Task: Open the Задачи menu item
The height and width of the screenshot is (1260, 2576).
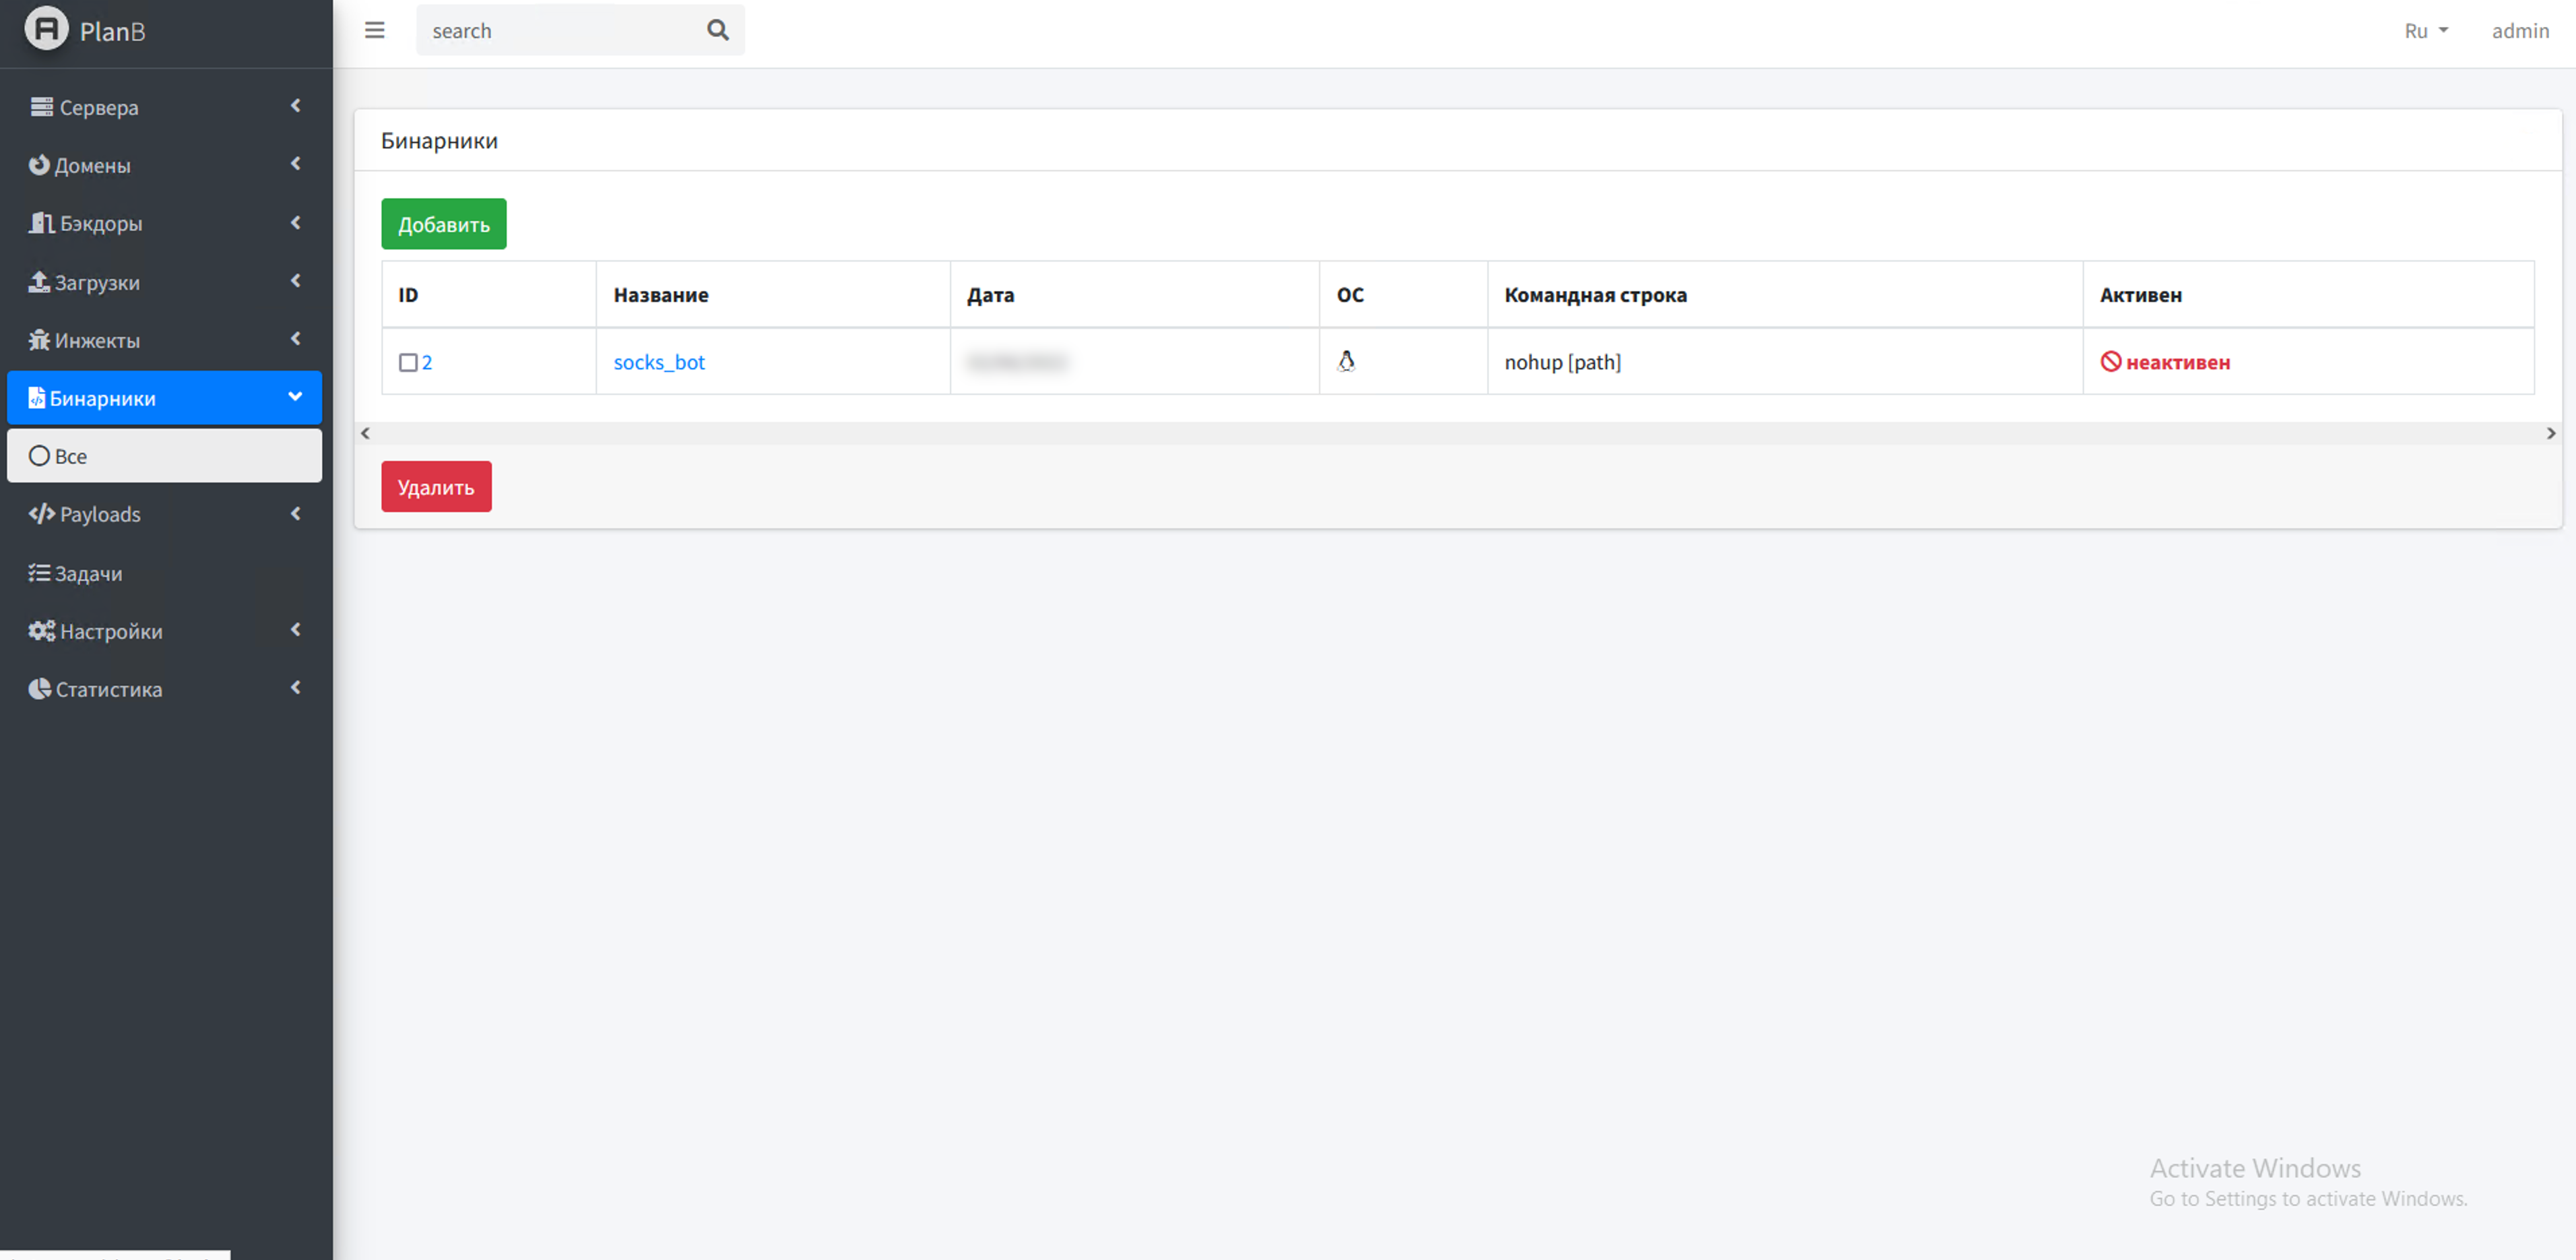Action: [88, 573]
